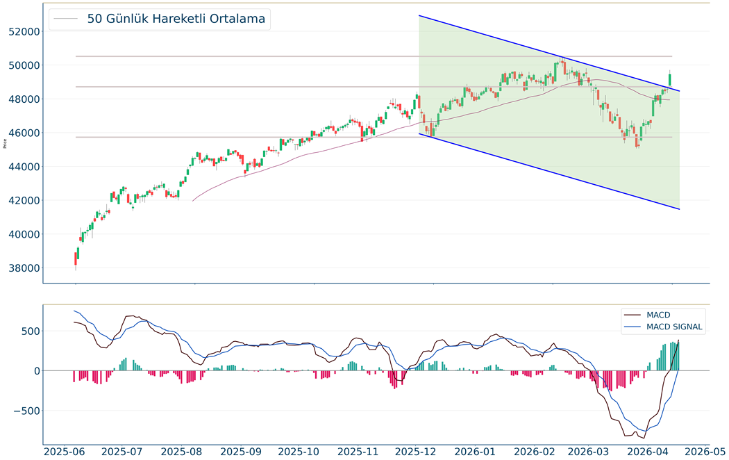The height and width of the screenshot is (460, 729).
Task: Click the 42000 price axis label
Action: [x=19, y=201]
